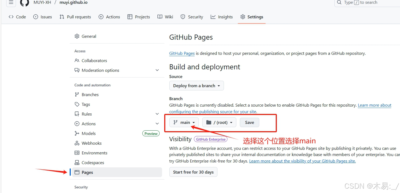Click the Moderation options comment icon
Image resolution: width=400 pixels, height=193 pixels.
point(77,70)
